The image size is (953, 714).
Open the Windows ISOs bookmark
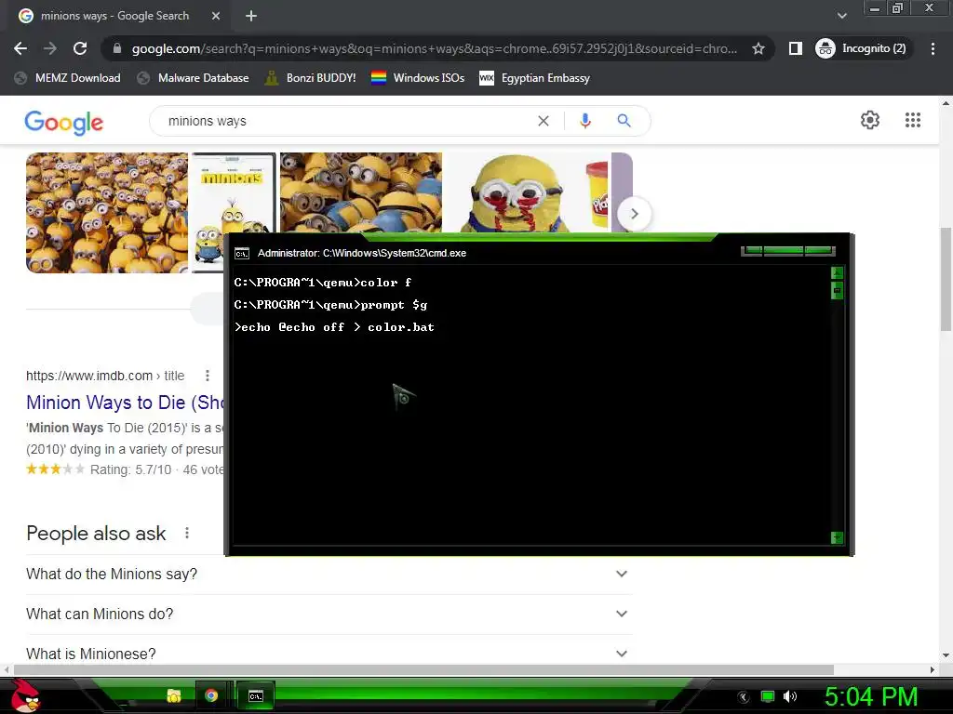[418, 78]
